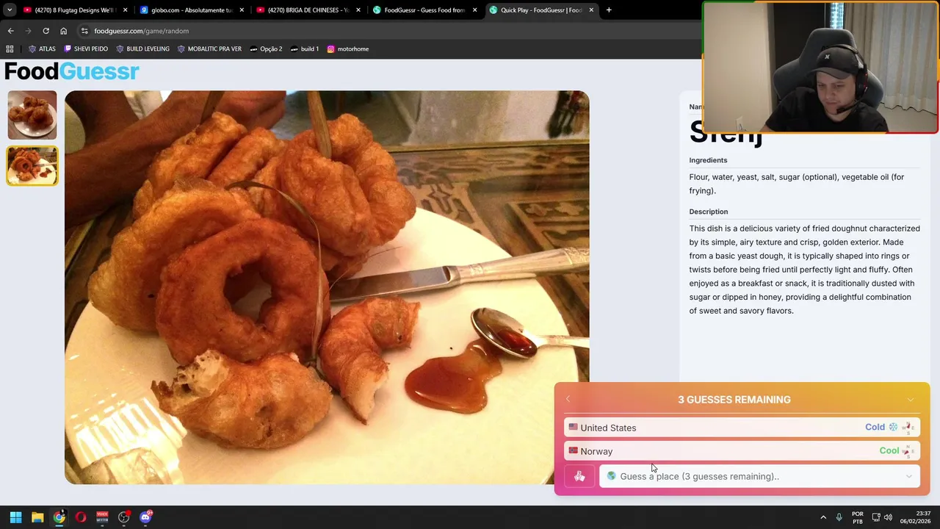The width and height of the screenshot is (940, 529).
Task: Go back one page in browser
Action: pos(10,31)
